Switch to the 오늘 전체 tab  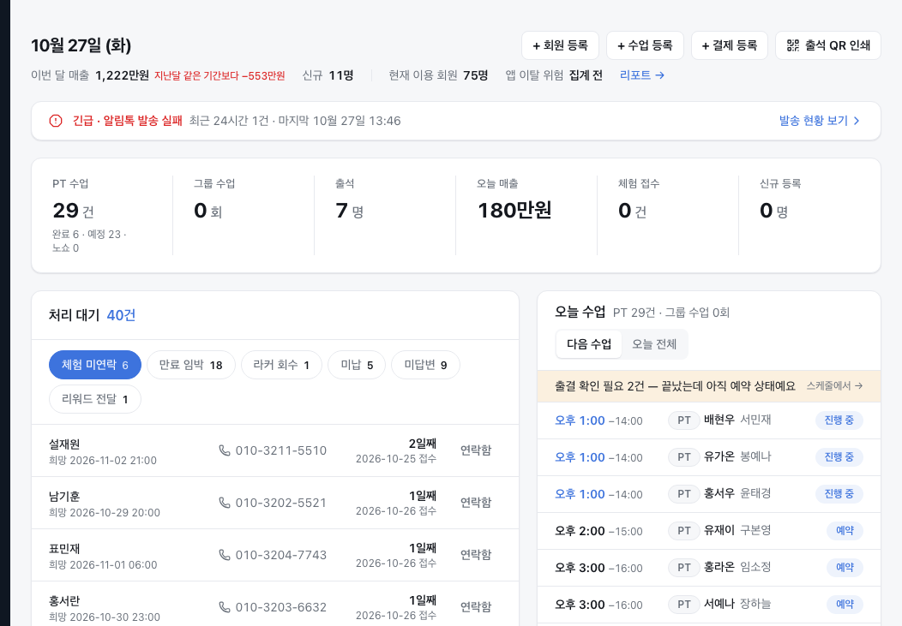tap(654, 344)
